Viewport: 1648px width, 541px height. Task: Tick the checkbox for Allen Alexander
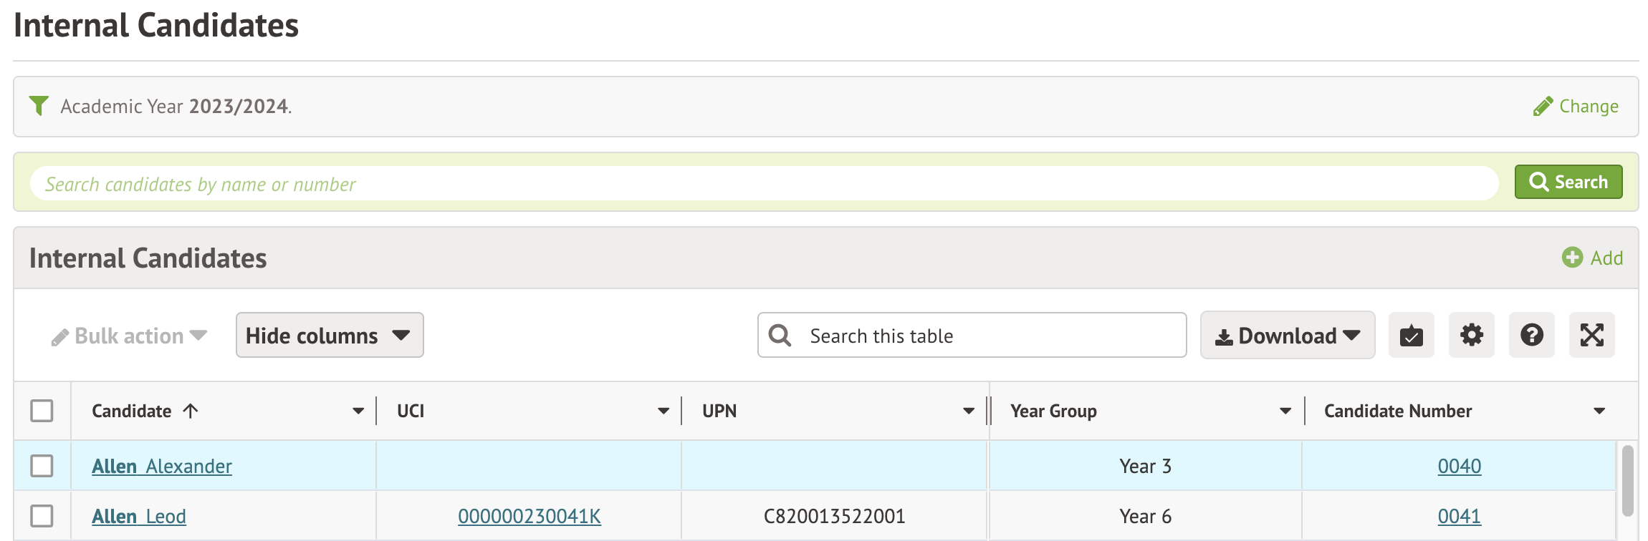point(42,466)
